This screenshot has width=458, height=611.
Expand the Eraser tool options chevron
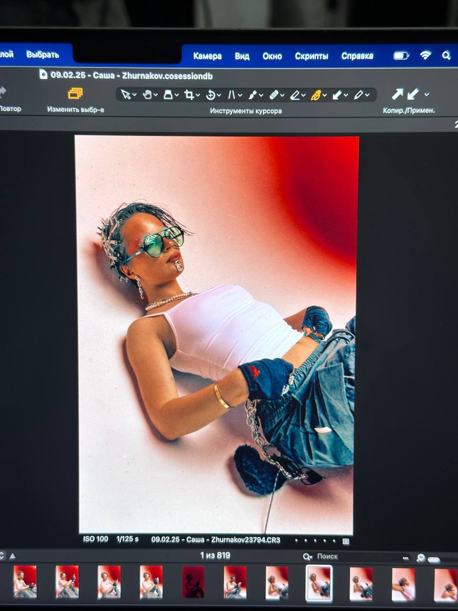click(303, 95)
